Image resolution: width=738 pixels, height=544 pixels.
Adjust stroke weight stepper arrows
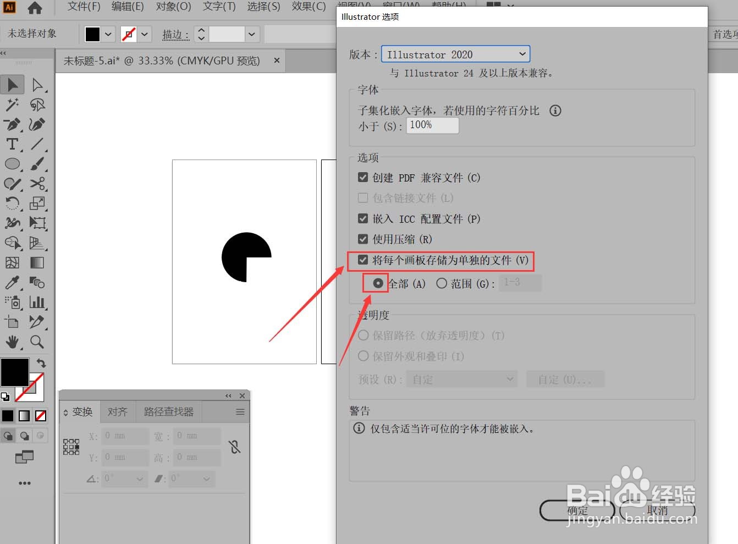(x=201, y=34)
